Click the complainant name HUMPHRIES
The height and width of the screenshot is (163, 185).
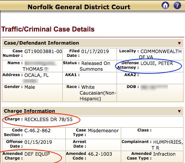click(x=168, y=142)
